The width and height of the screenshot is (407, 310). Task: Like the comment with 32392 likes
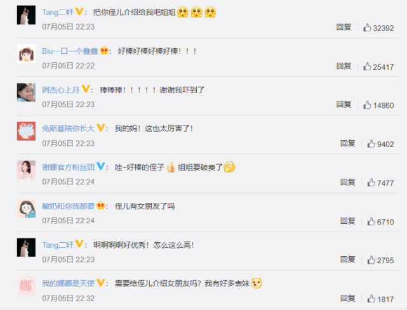pos(367,27)
